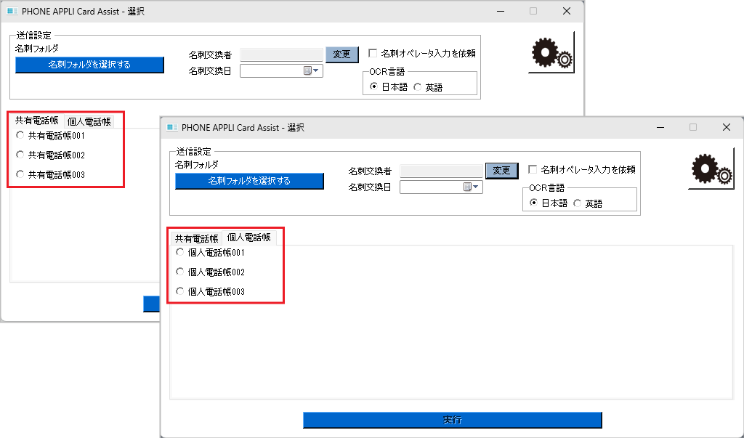The width and height of the screenshot is (744, 438).
Task: Choose 個人電話帳003 radio option
Action: [x=179, y=291]
